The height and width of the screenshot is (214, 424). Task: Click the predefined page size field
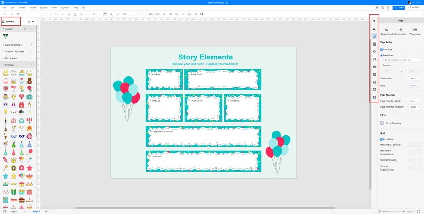click(402, 60)
